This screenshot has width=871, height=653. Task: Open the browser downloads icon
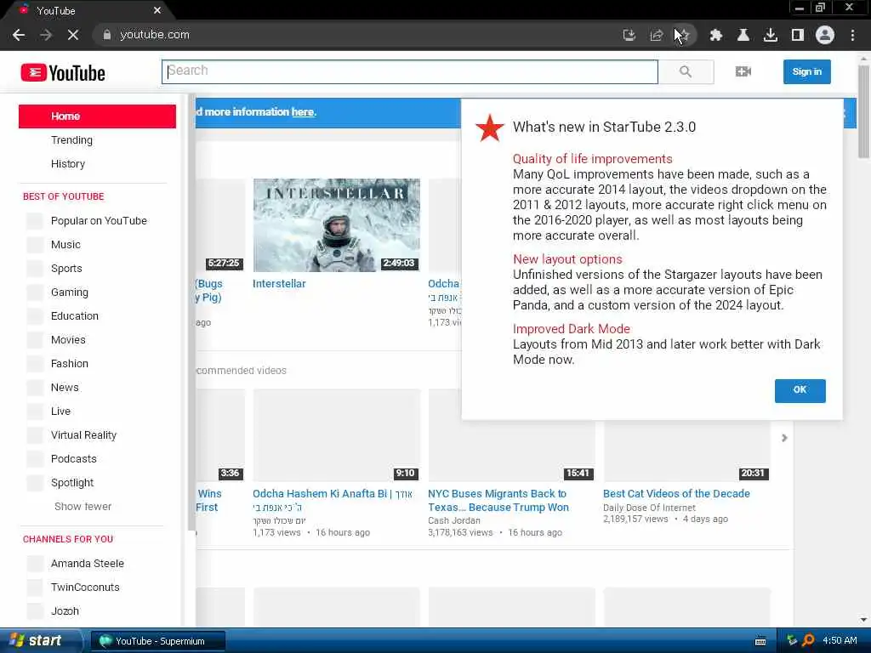coord(770,35)
